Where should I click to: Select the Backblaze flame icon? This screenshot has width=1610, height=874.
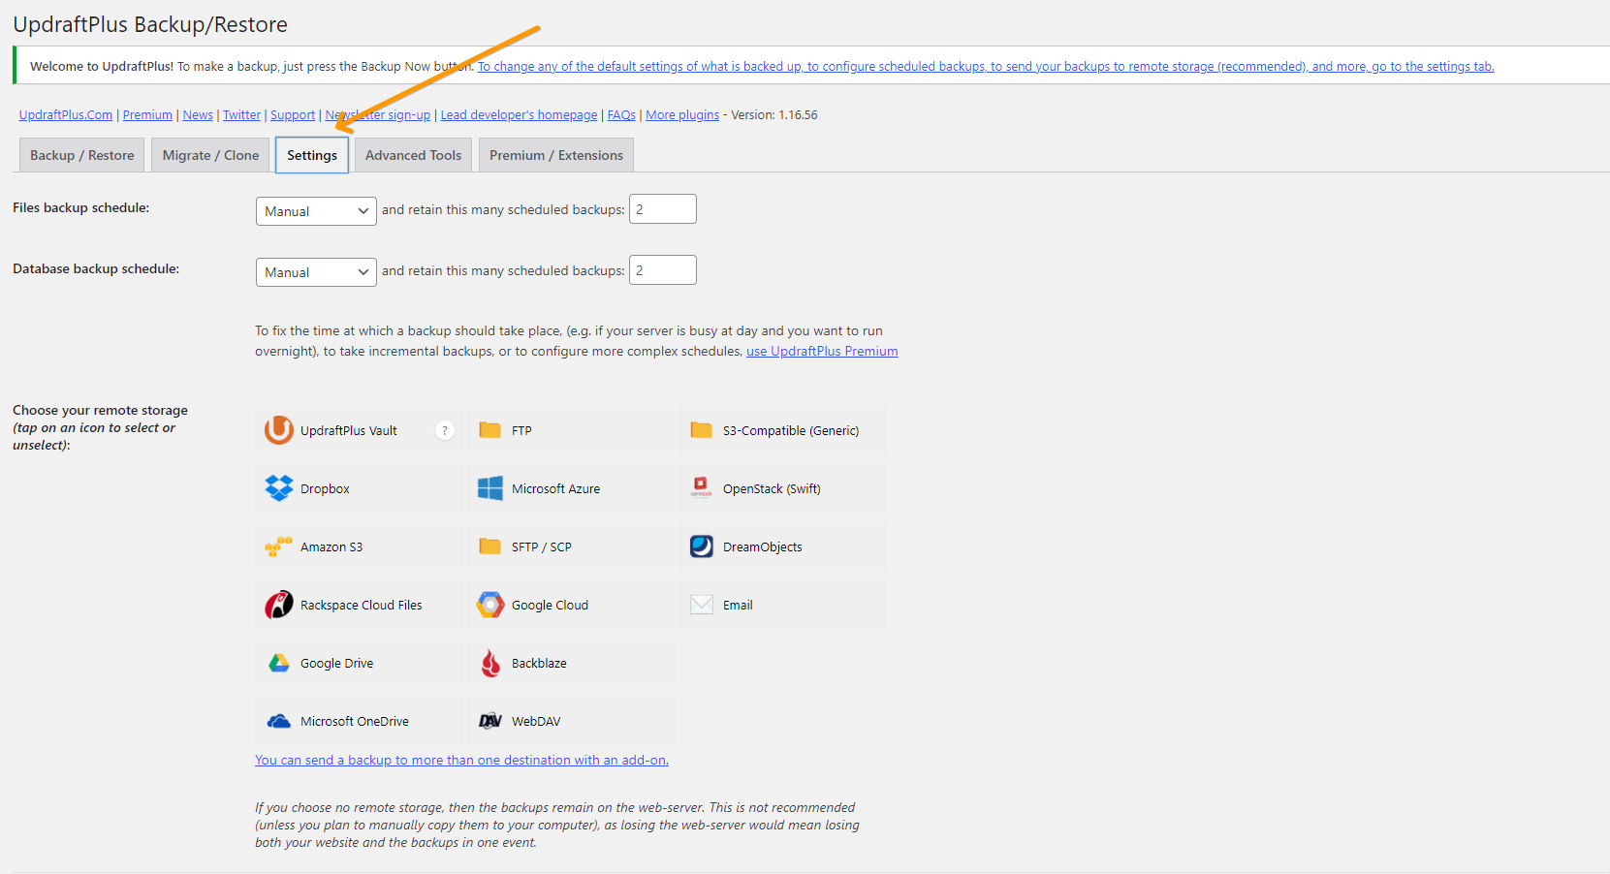[x=490, y=663]
